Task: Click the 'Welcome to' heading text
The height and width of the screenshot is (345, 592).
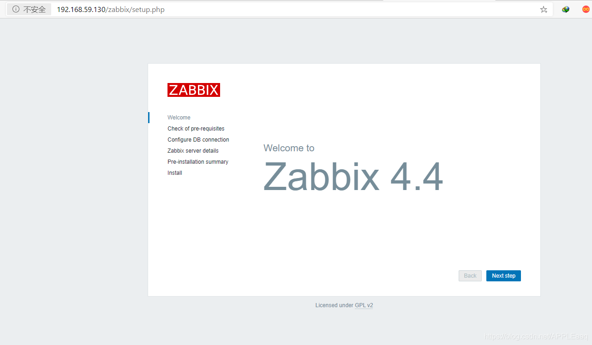Action: [289, 148]
